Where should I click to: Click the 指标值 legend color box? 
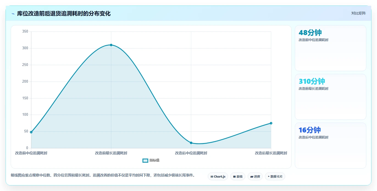[x=145, y=160]
